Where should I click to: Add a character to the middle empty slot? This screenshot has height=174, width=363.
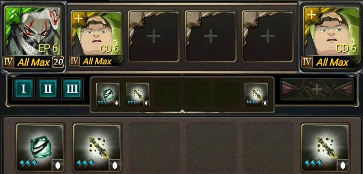211,36
